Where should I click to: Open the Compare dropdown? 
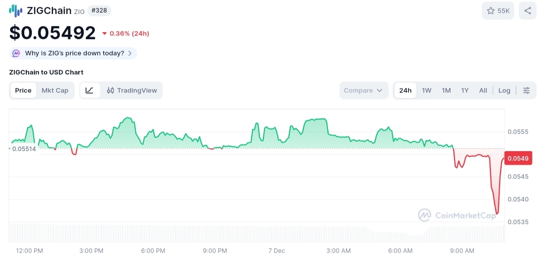[x=363, y=91]
